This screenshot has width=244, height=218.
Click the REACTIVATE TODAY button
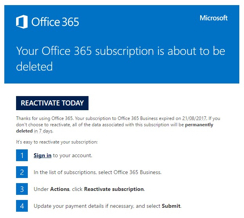[x=52, y=103]
